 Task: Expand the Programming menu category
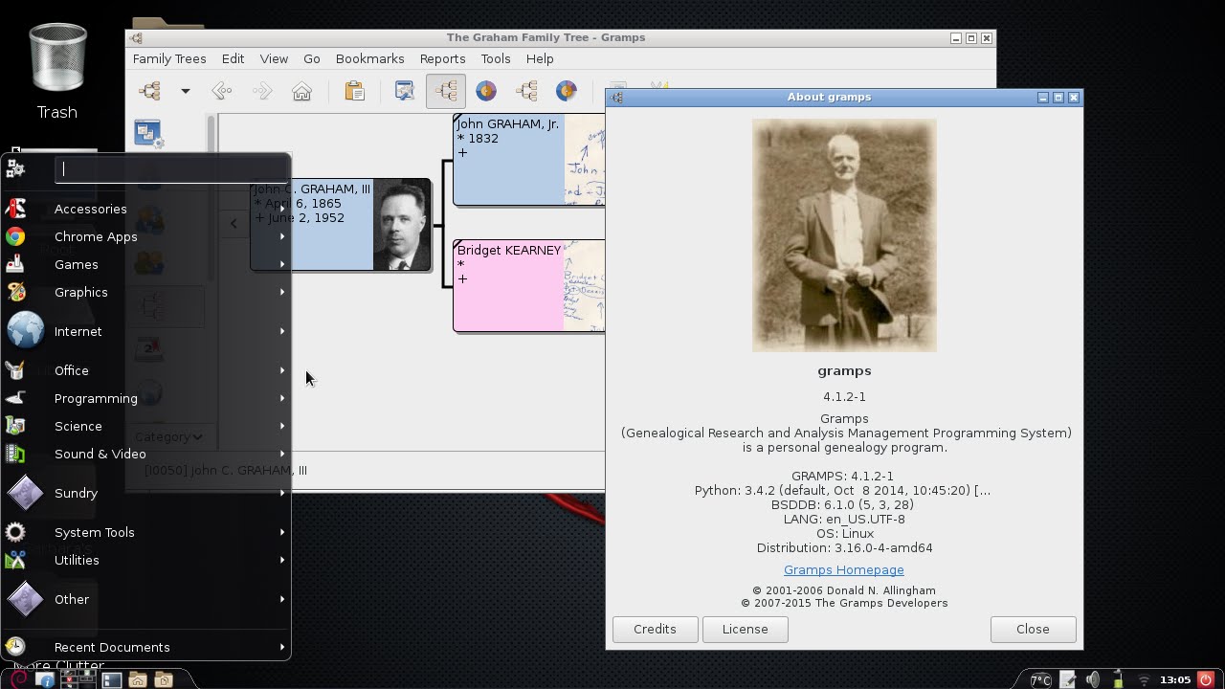pos(145,398)
